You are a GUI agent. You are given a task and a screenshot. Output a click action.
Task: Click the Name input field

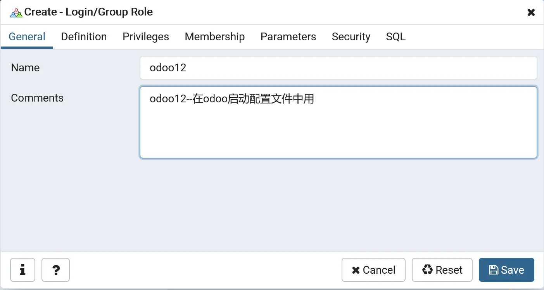pyautogui.click(x=338, y=68)
